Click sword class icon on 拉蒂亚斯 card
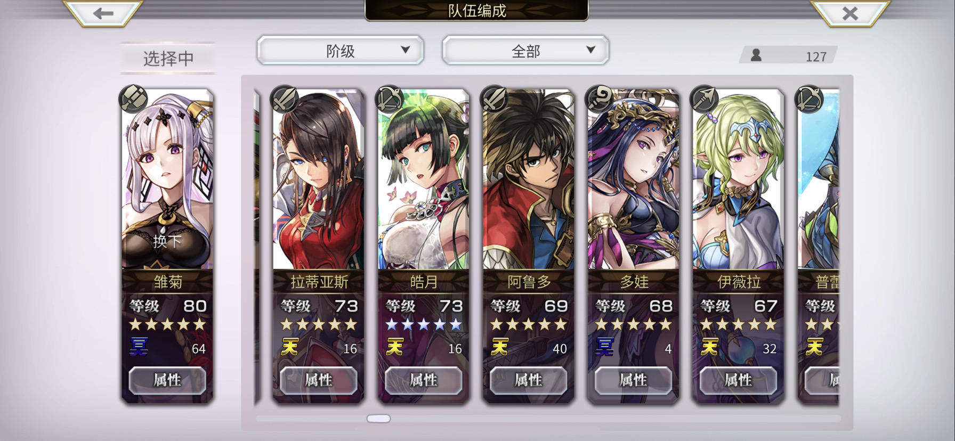Image resolution: width=955 pixels, height=441 pixels. coord(284,99)
